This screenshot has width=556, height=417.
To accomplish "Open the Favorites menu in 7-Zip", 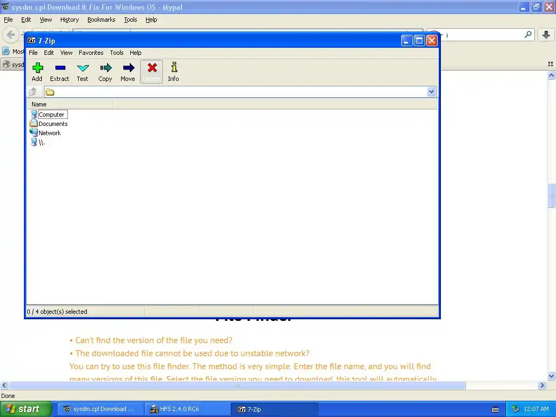I will (91, 53).
